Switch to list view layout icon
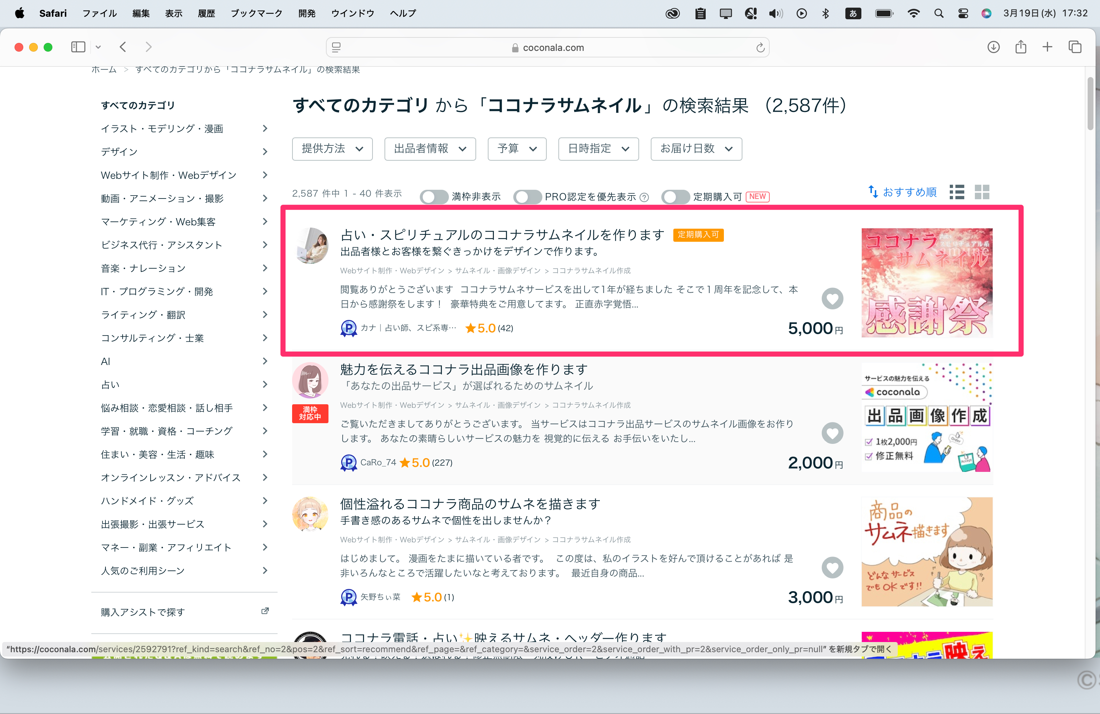The image size is (1100, 714). point(957,192)
